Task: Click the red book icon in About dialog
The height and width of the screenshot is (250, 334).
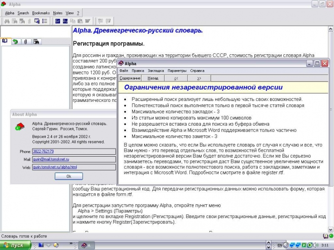Action: pyautogui.click(x=20, y=127)
